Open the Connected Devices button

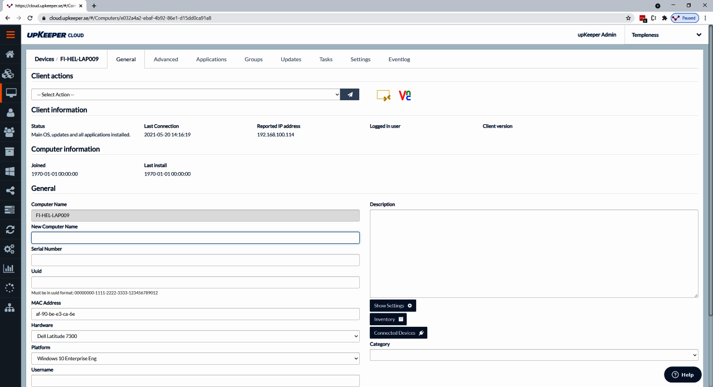(398, 332)
